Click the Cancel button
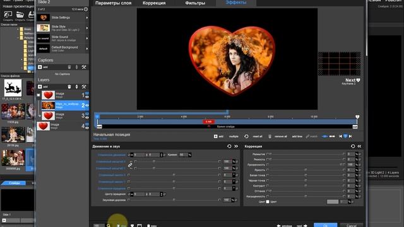The height and width of the screenshot is (227, 404). point(352,225)
